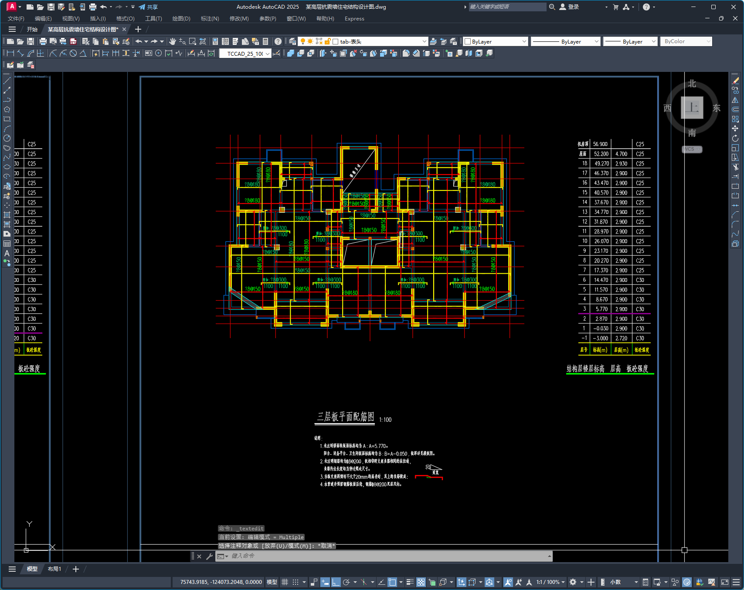Expand the TCCAD_25_100 dimension style dropdown
The height and width of the screenshot is (590, 744).
tap(267, 54)
